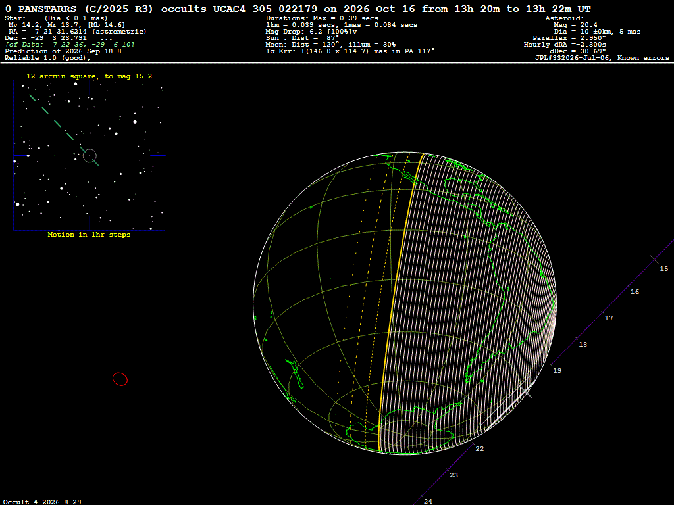Click the 19 hour tick marker
This screenshot has width=674, height=505.
coord(551,364)
